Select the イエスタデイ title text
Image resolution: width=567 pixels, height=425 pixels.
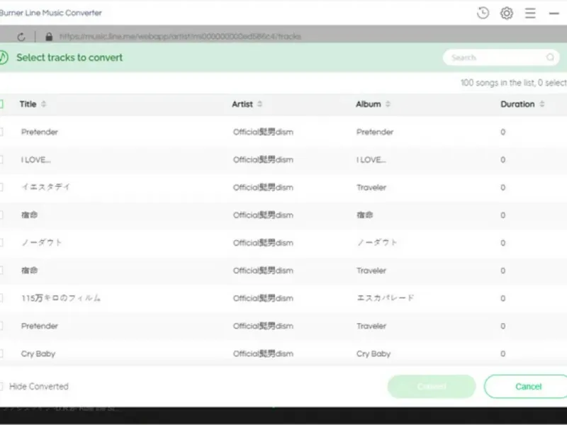[45, 187]
